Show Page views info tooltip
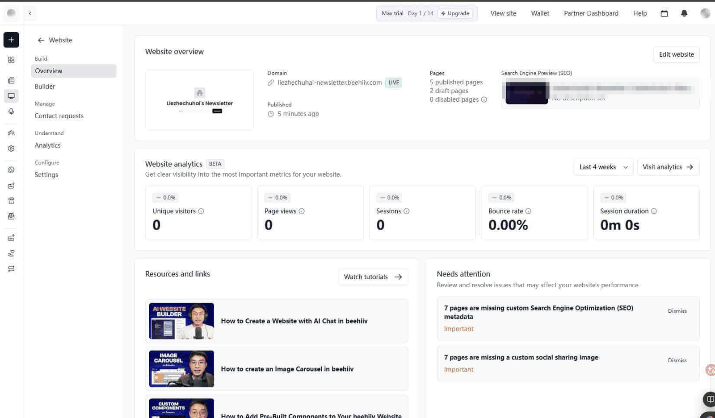 click(302, 211)
